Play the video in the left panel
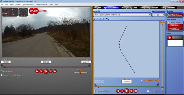The image size is (184, 95). point(46,71)
